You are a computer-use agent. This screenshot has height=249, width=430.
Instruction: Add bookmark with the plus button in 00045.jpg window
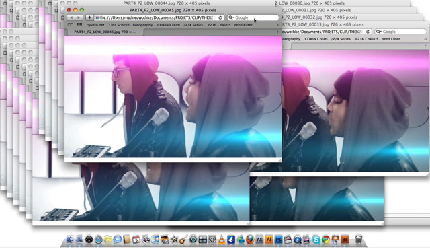tap(89, 17)
